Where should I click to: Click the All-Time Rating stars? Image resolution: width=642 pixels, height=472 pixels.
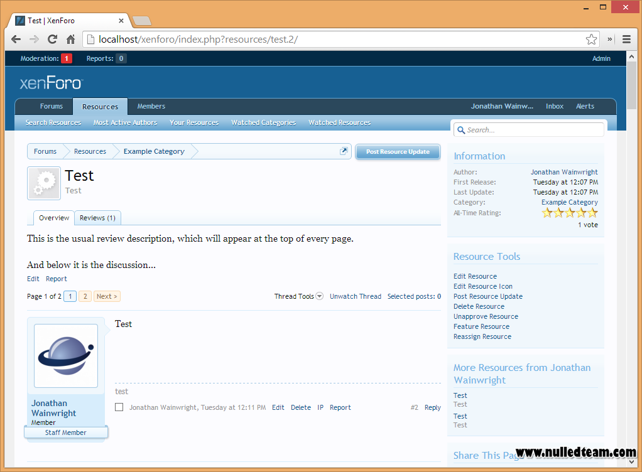pyautogui.click(x=570, y=213)
